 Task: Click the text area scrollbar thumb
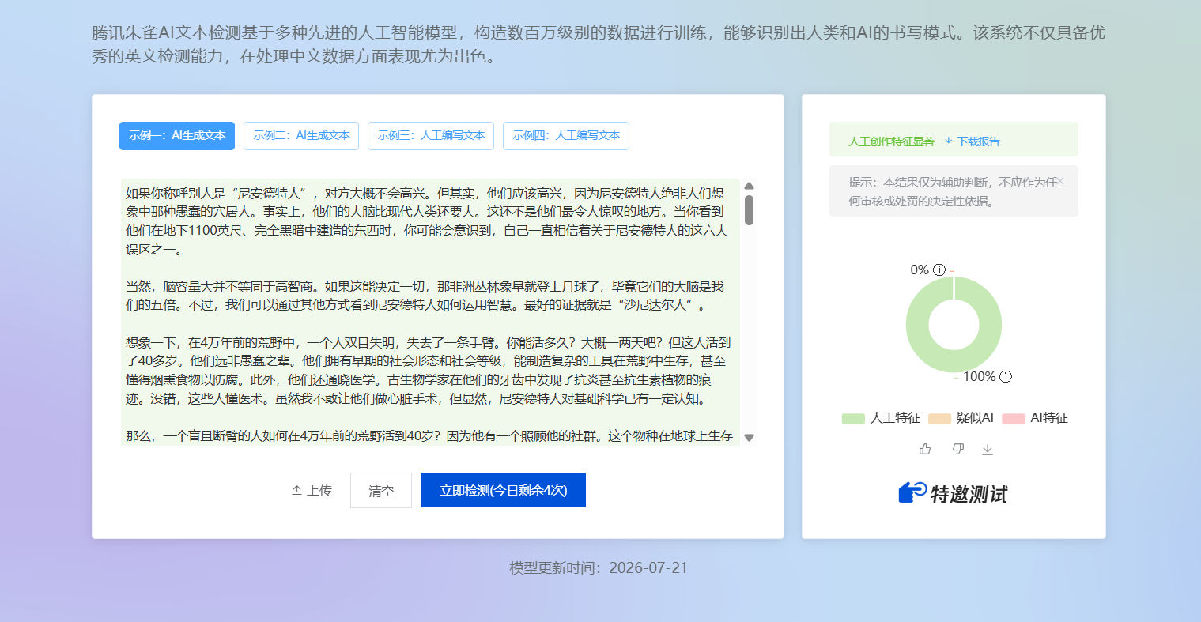tap(749, 210)
